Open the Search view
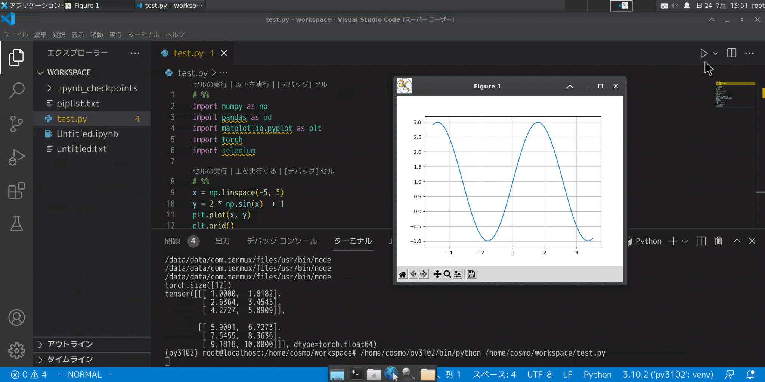 click(16, 90)
